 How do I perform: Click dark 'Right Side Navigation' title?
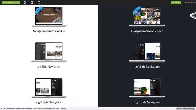click(x=147, y=102)
